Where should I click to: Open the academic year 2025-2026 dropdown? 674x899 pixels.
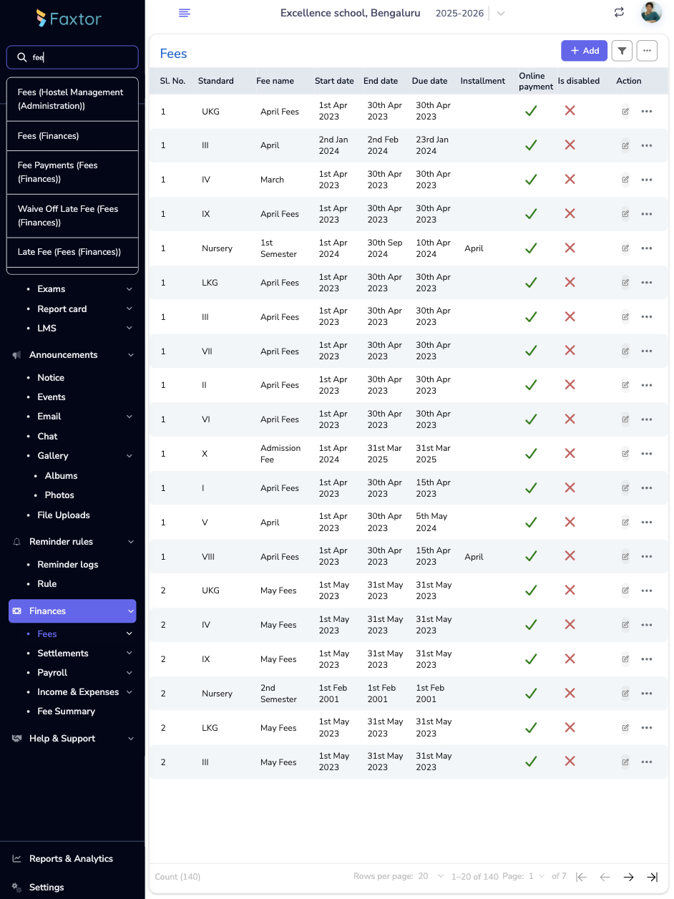[501, 14]
